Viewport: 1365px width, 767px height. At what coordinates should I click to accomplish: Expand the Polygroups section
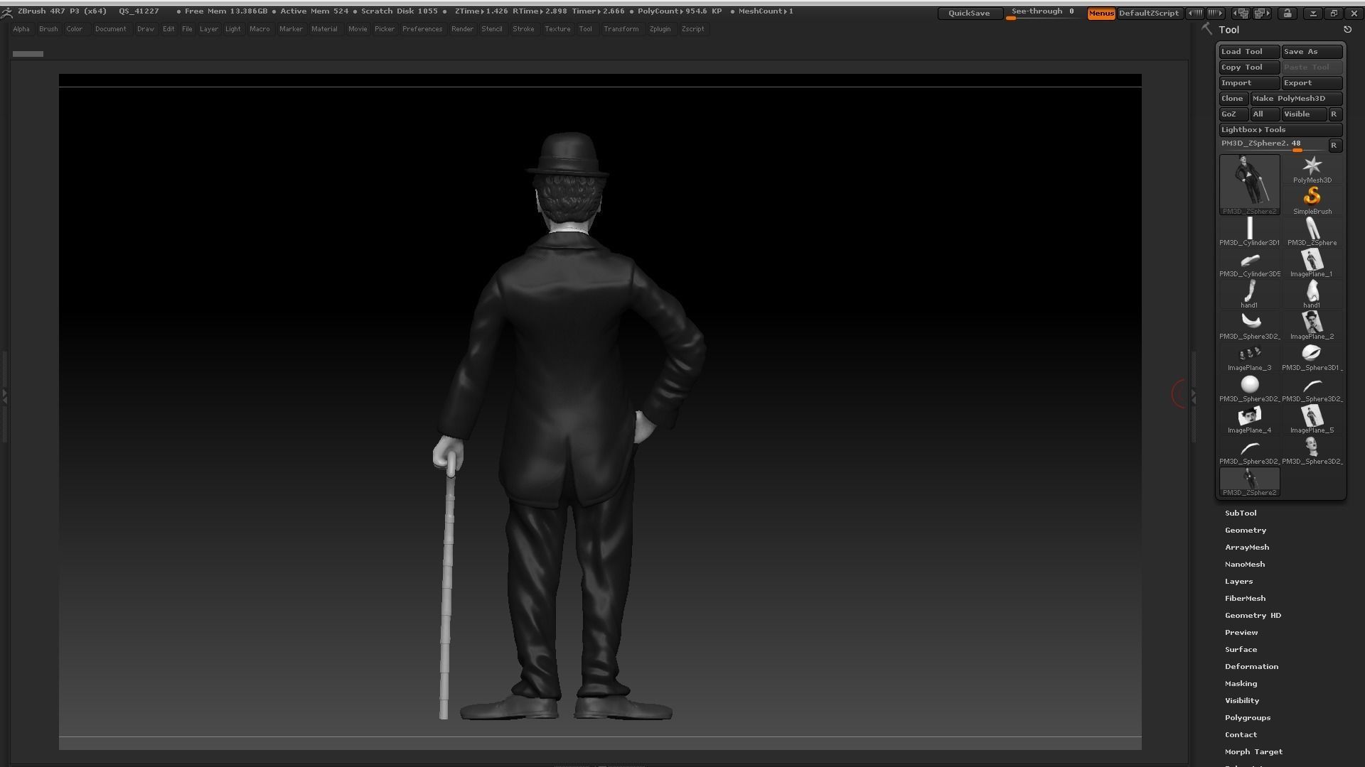[1248, 717]
